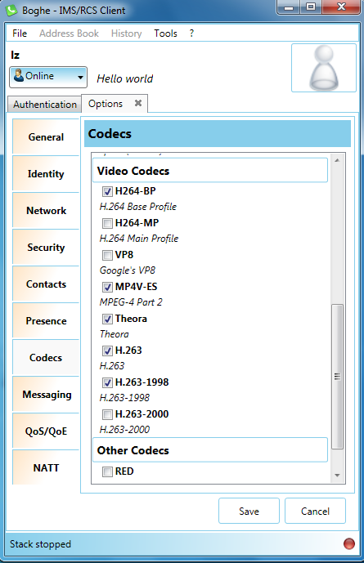The width and height of the screenshot is (364, 563).
Task: Open the Address Book menu
Action: (x=69, y=34)
